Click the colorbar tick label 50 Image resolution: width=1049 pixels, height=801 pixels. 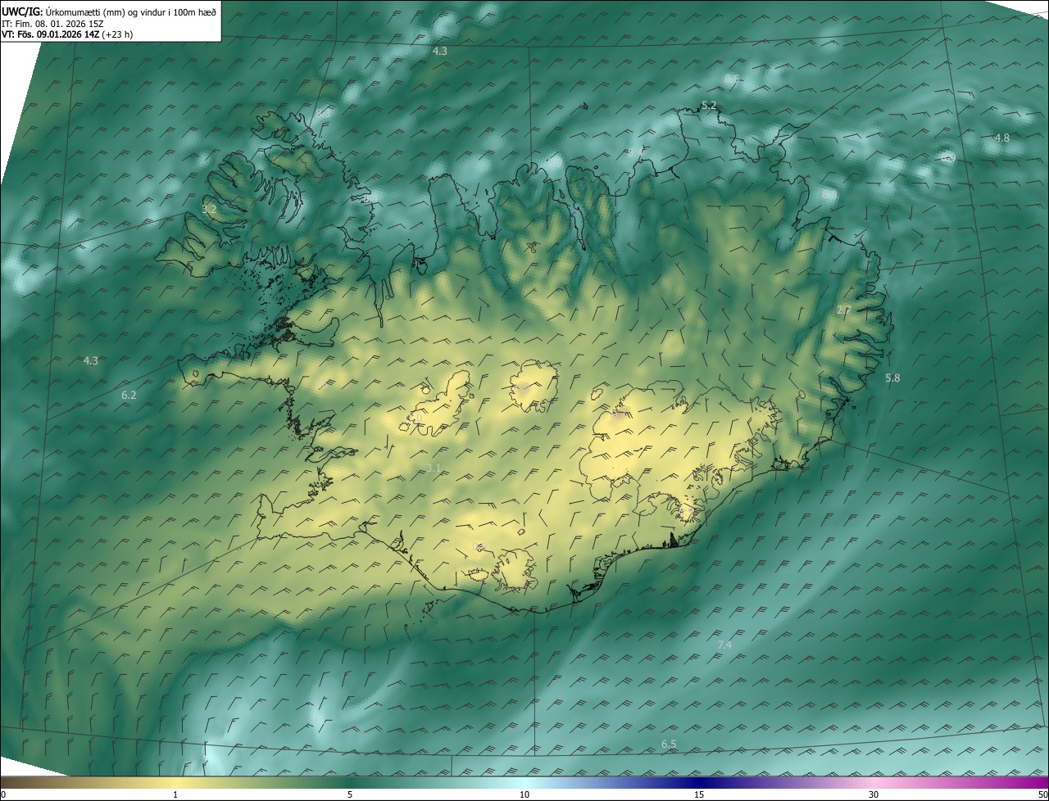[x=1042, y=794]
